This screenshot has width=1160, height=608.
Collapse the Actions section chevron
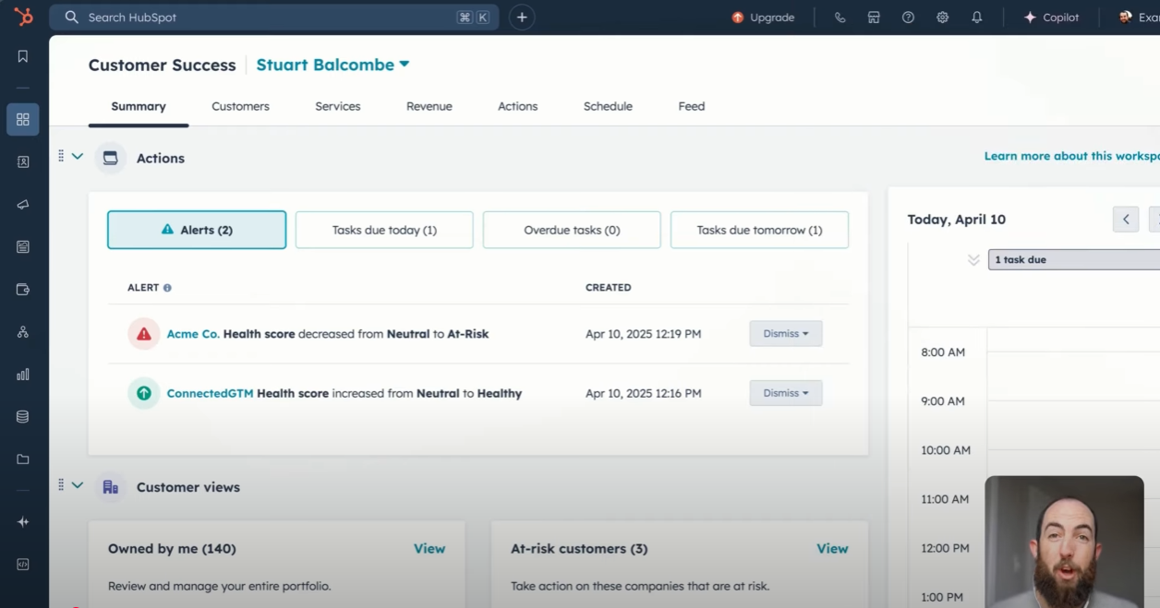point(78,157)
